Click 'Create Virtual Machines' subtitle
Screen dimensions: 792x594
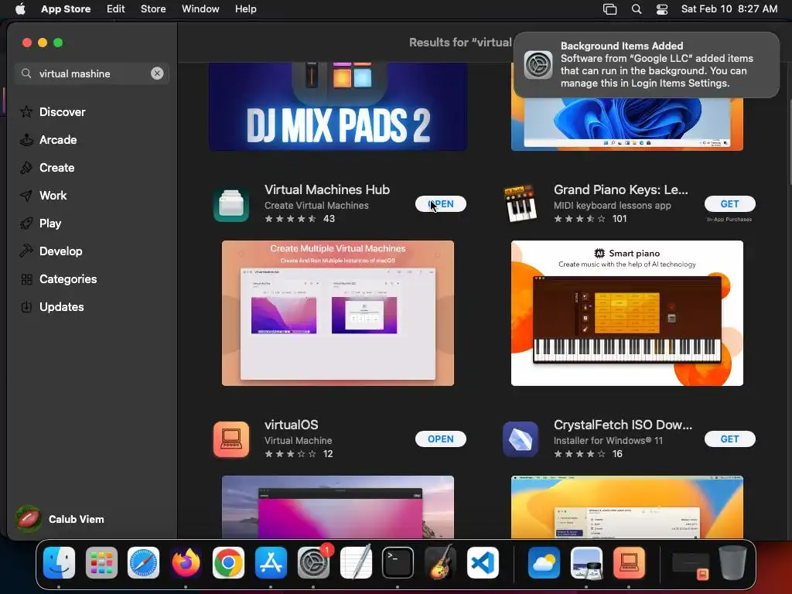click(316, 206)
